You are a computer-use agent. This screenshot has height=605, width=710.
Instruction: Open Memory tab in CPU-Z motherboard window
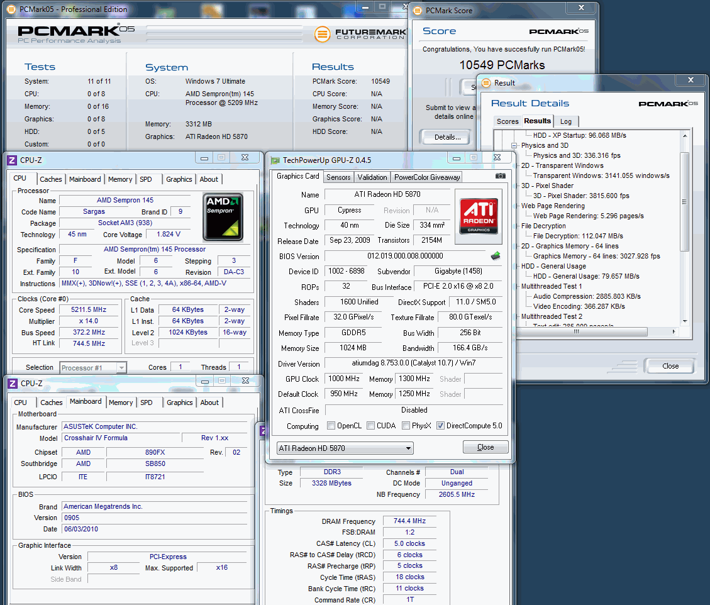(x=121, y=402)
